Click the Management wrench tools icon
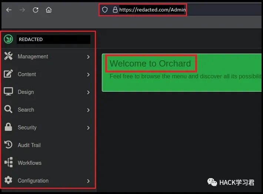Image resolution: width=263 pixels, height=194 pixels. [x=9, y=56]
